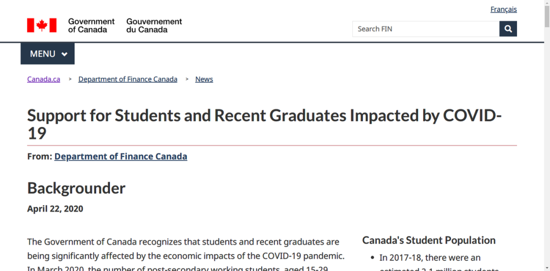550x271 pixels.
Task: Click the chevron separator before News breadcrumb
Action: click(x=187, y=79)
